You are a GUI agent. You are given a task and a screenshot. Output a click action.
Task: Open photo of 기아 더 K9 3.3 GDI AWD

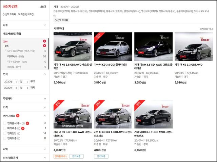point(194,47)
